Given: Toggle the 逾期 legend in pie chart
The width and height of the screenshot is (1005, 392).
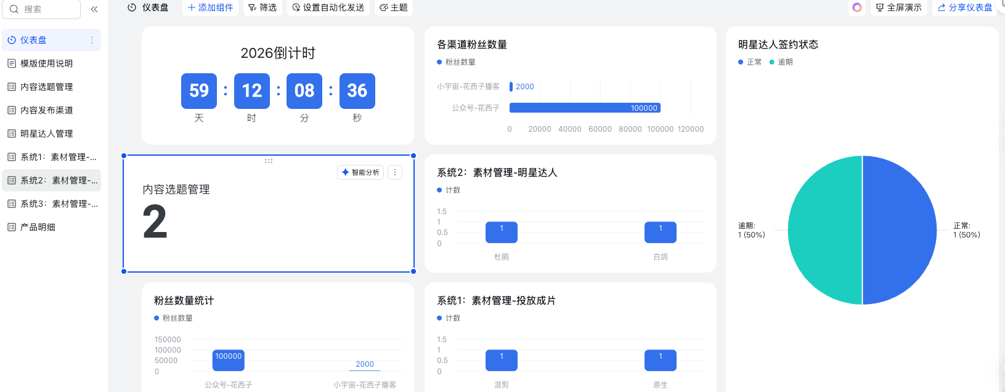Looking at the screenshot, I should [781, 62].
